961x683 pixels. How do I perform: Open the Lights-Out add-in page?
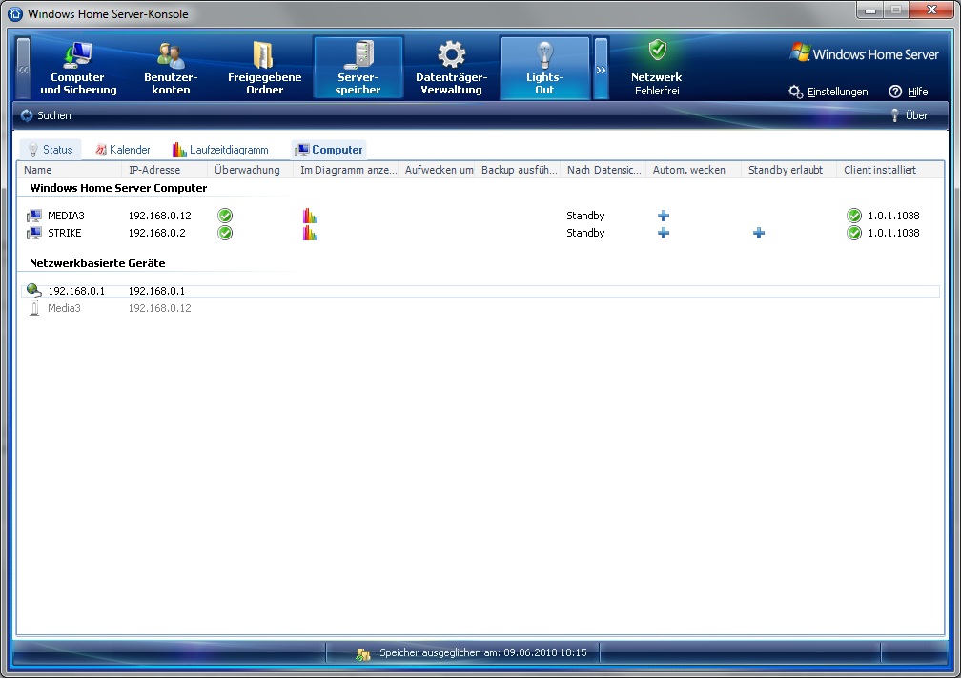pos(545,68)
